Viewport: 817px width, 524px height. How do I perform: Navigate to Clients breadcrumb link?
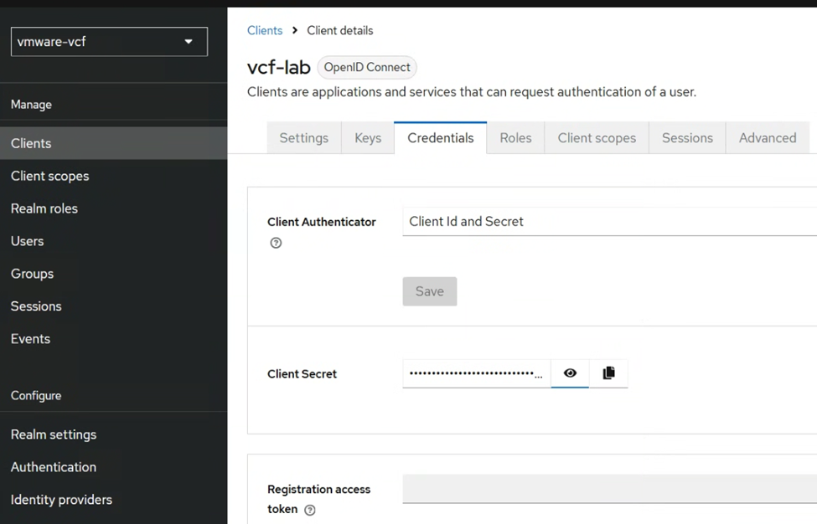265,30
